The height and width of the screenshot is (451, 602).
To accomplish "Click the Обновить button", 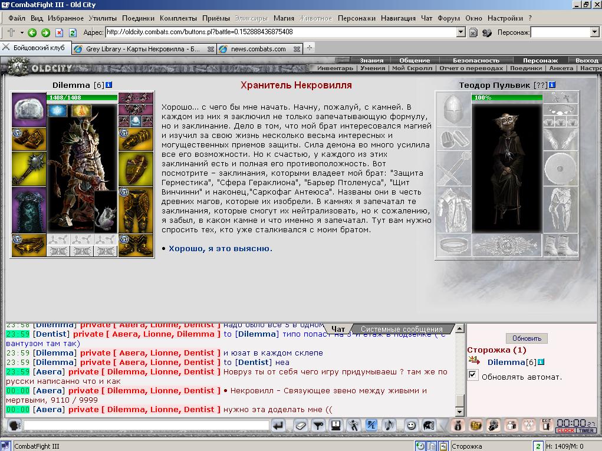I will (527, 338).
